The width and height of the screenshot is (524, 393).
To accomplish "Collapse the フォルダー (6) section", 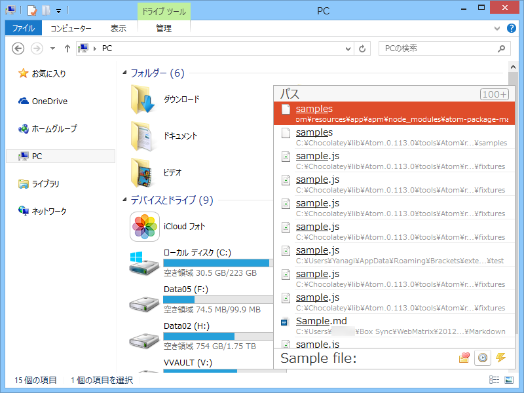I will coord(123,73).
